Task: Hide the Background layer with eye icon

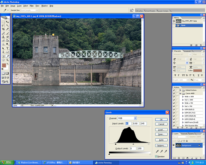Action: pos(174,145)
